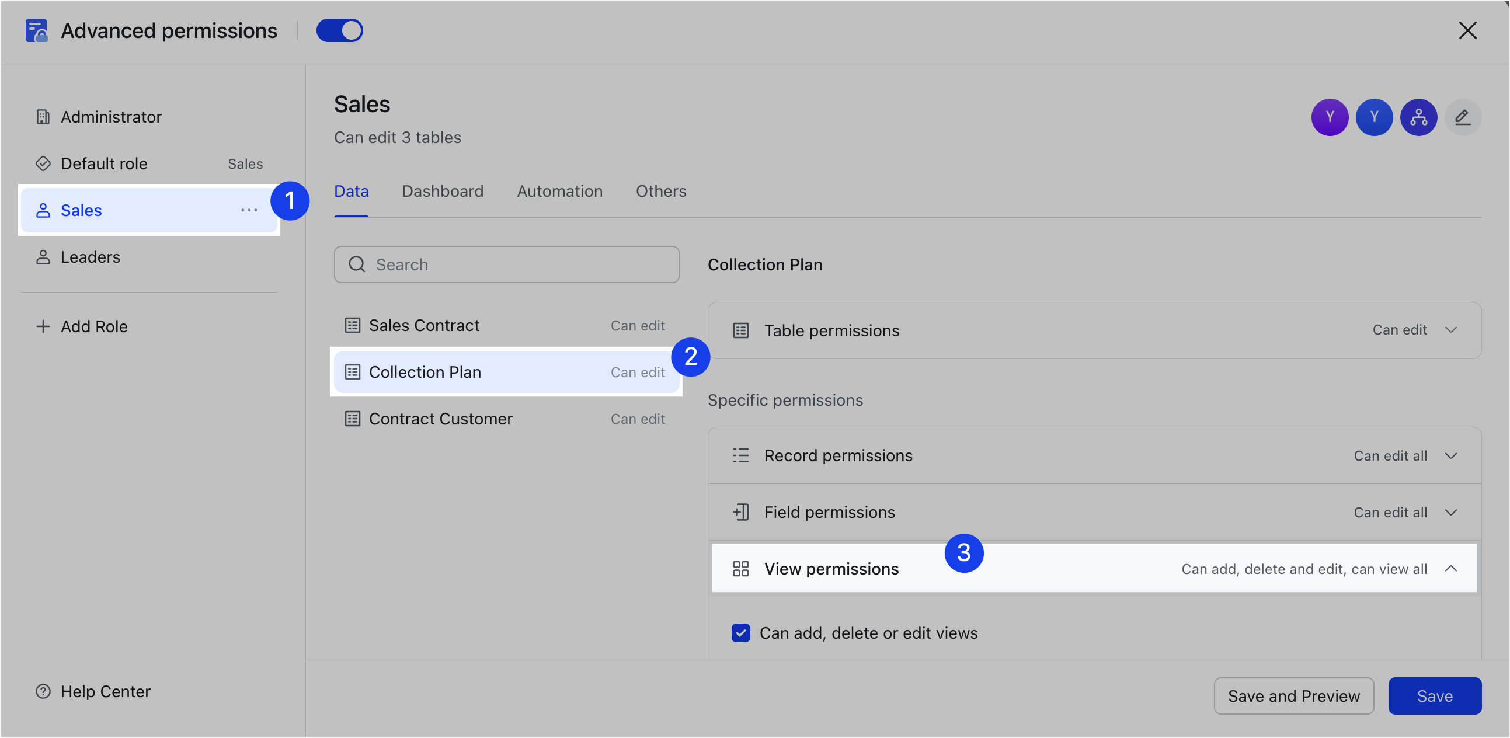Switch to the Automation tab

tap(559, 191)
